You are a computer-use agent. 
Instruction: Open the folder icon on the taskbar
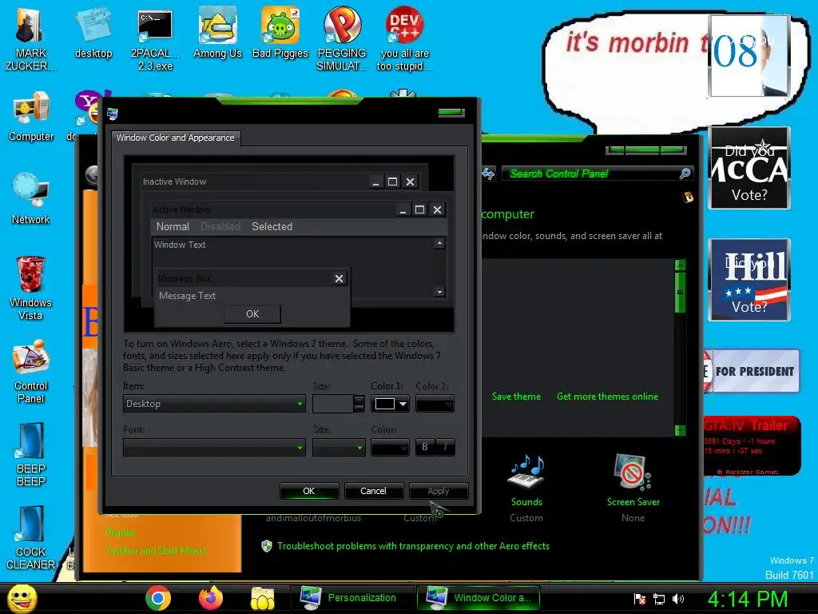pos(262,598)
